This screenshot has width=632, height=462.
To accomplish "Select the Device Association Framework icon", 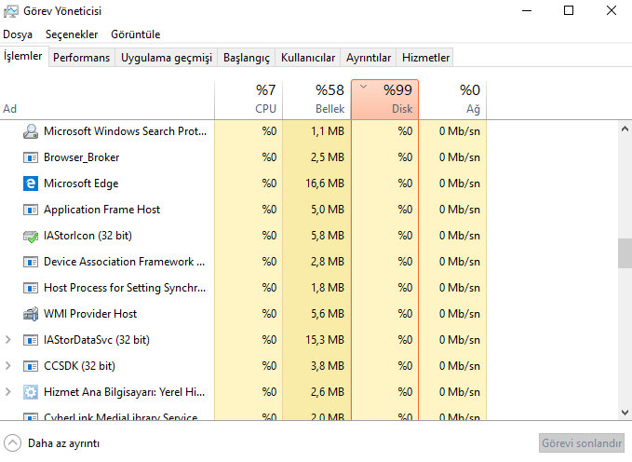I will pyautogui.click(x=31, y=262).
